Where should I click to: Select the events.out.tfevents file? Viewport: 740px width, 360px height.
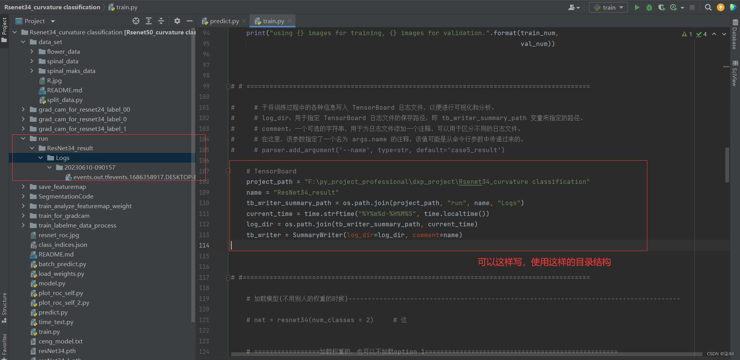[131, 177]
